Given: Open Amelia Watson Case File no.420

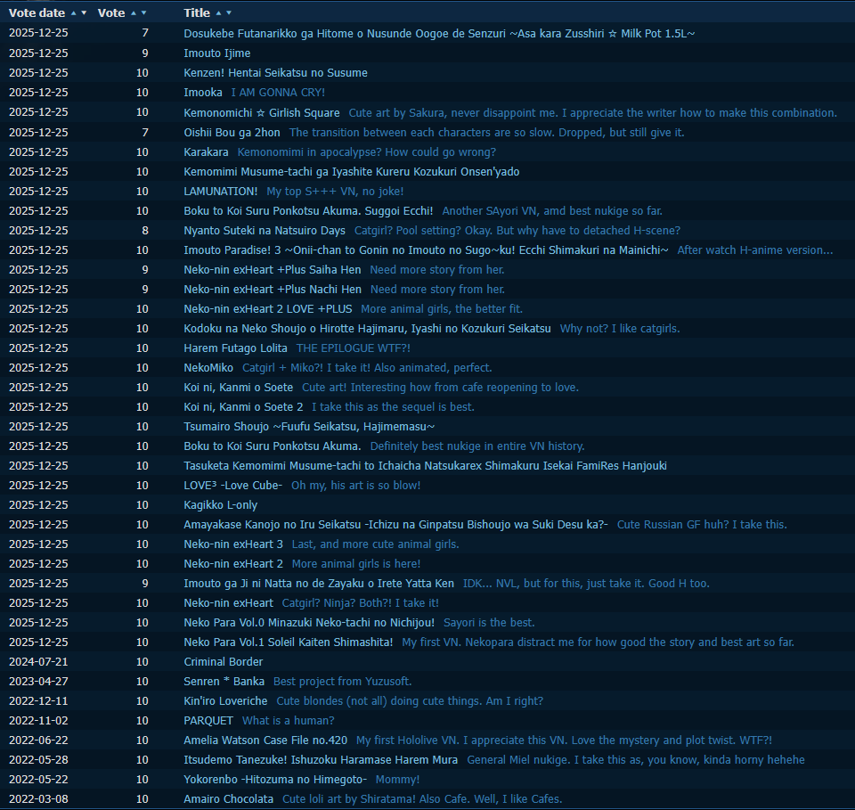Looking at the screenshot, I should point(265,740).
